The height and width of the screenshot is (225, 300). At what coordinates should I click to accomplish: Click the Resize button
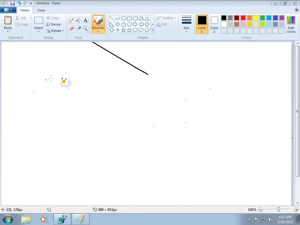point(54,24)
